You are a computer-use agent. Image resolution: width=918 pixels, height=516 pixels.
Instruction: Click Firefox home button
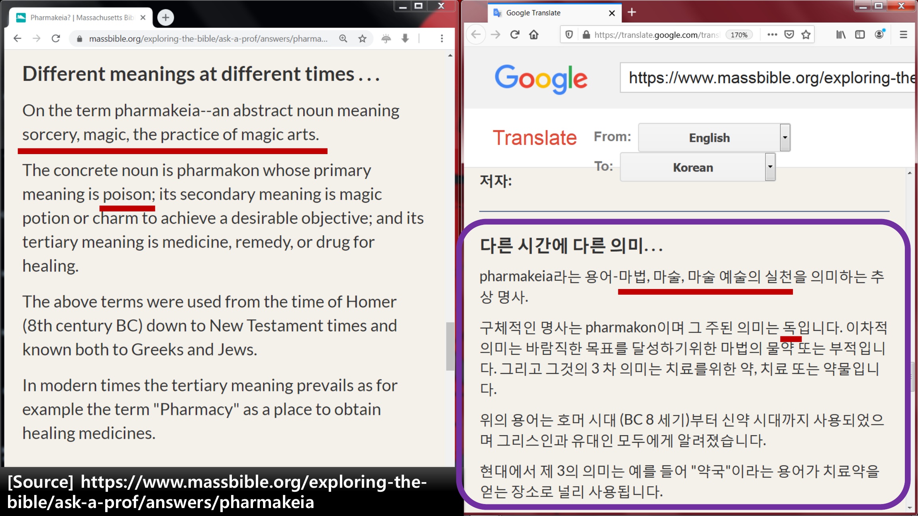(534, 35)
